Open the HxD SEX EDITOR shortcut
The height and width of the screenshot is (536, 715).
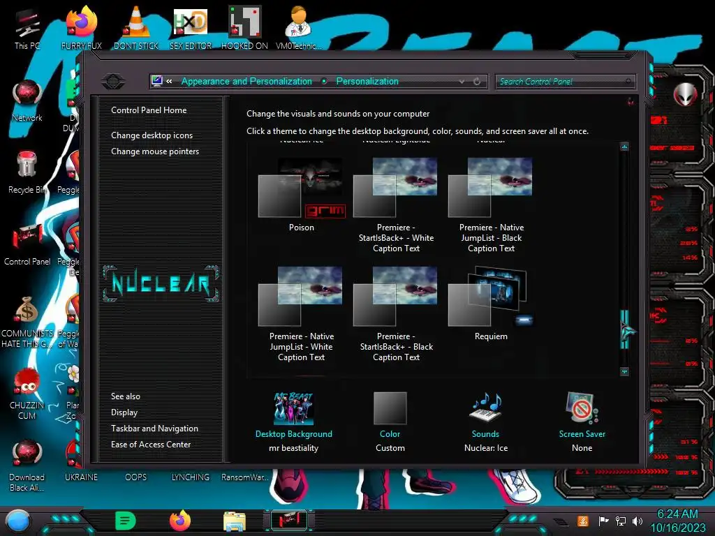pos(191,28)
